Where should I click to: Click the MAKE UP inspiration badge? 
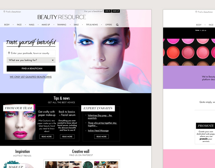pyautogui.click(x=15, y=167)
